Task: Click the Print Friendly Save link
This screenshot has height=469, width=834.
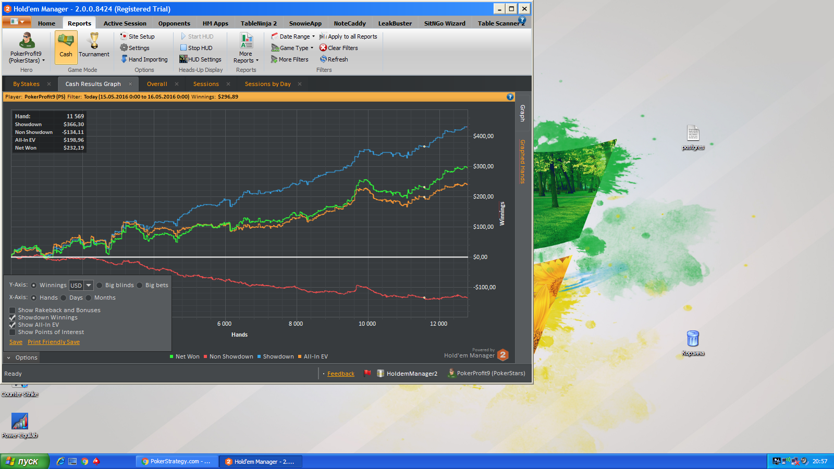Action: (x=54, y=342)
